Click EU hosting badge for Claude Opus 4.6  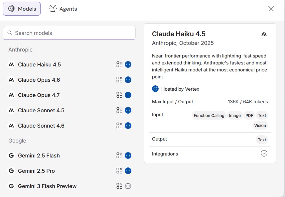point(128,80)
